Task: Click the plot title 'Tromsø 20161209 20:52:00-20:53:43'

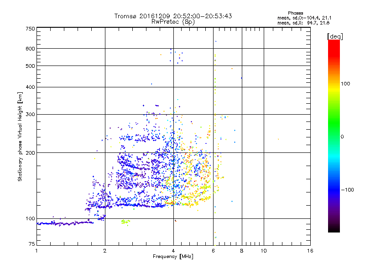Action: [x=173, y=16]
